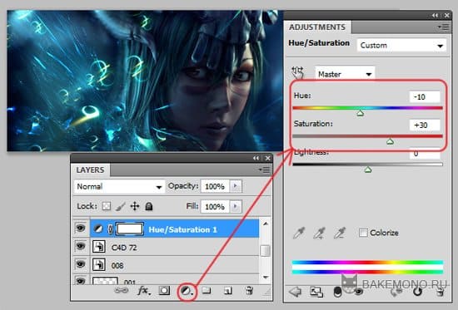Select the C4D 72 layer name

click(124, 248)
